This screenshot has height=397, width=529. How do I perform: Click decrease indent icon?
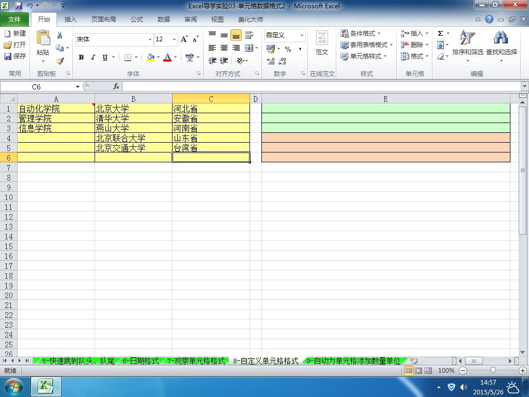click(x=212, y=61)
